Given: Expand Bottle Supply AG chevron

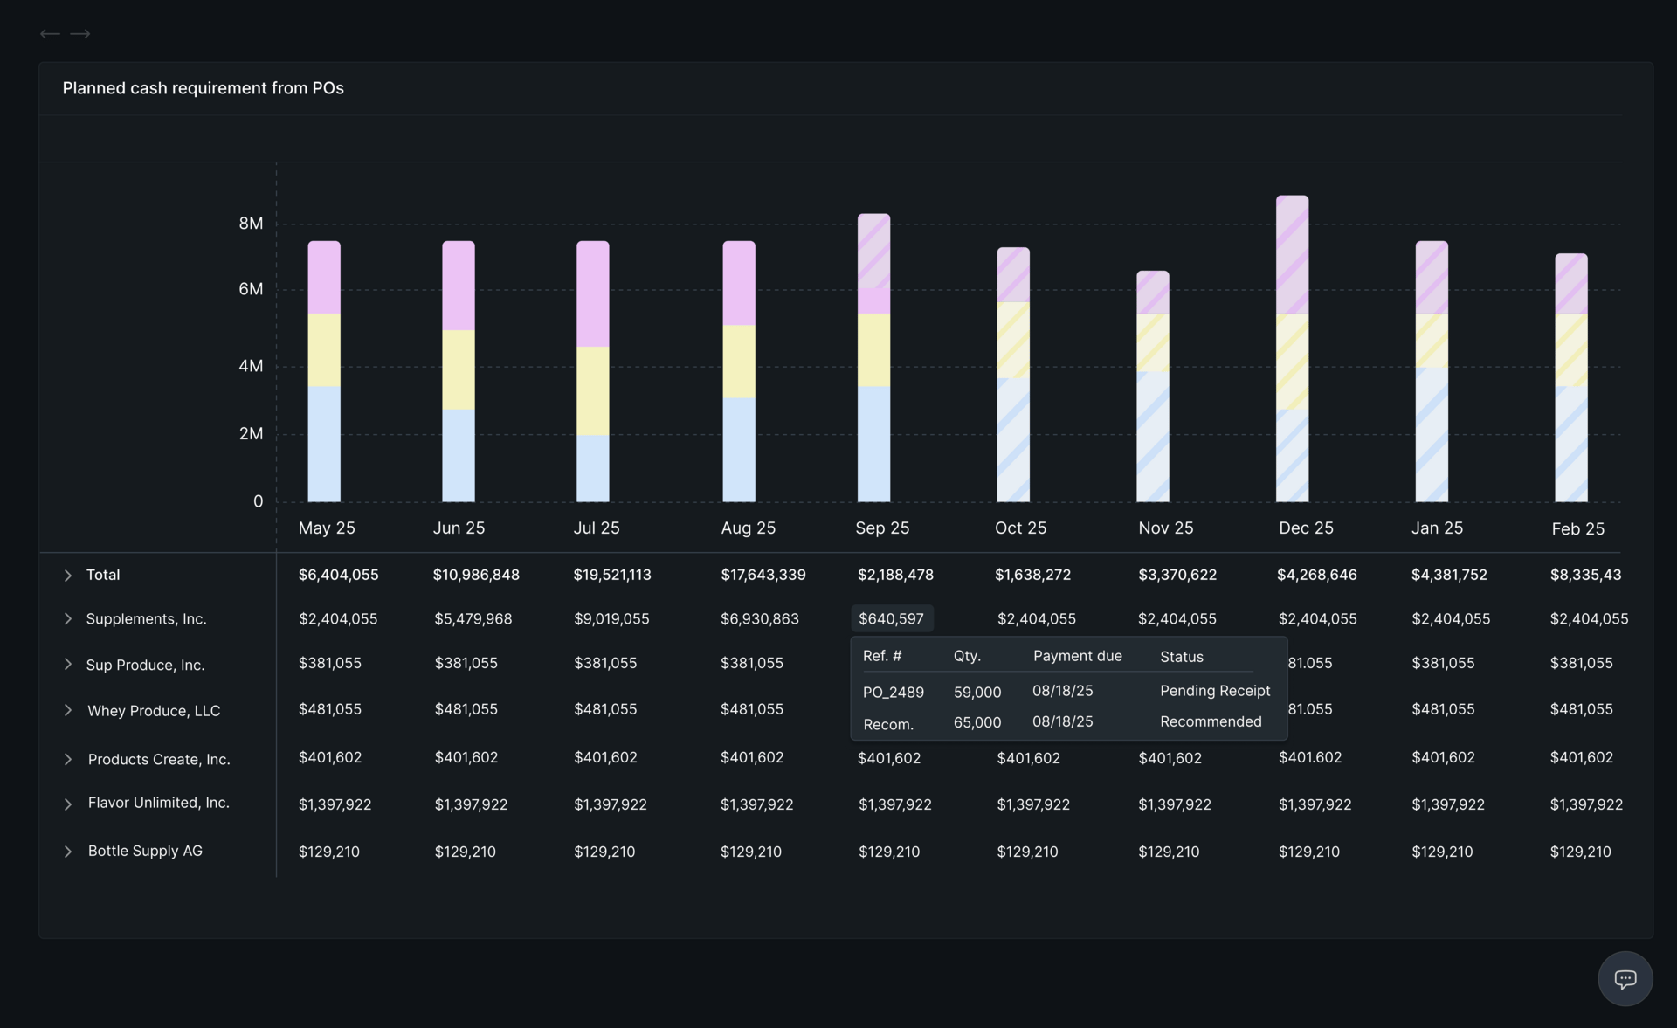Looking at the screenshot, I should pos(67,852).
